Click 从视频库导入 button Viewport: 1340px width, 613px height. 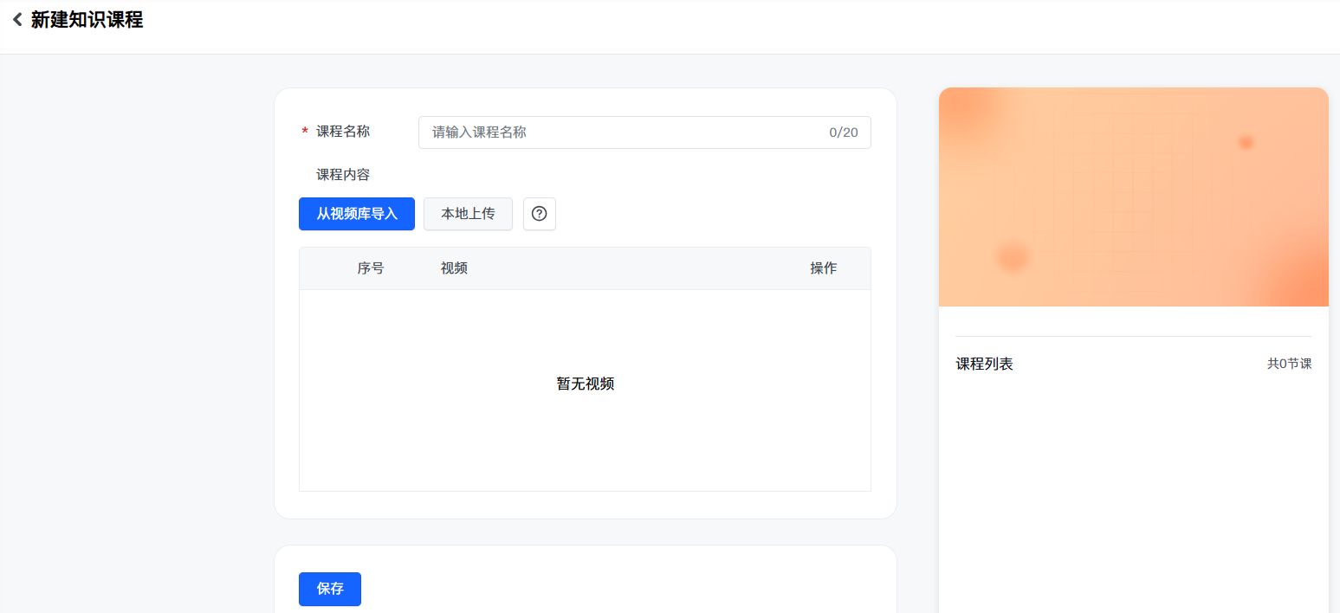357,214
